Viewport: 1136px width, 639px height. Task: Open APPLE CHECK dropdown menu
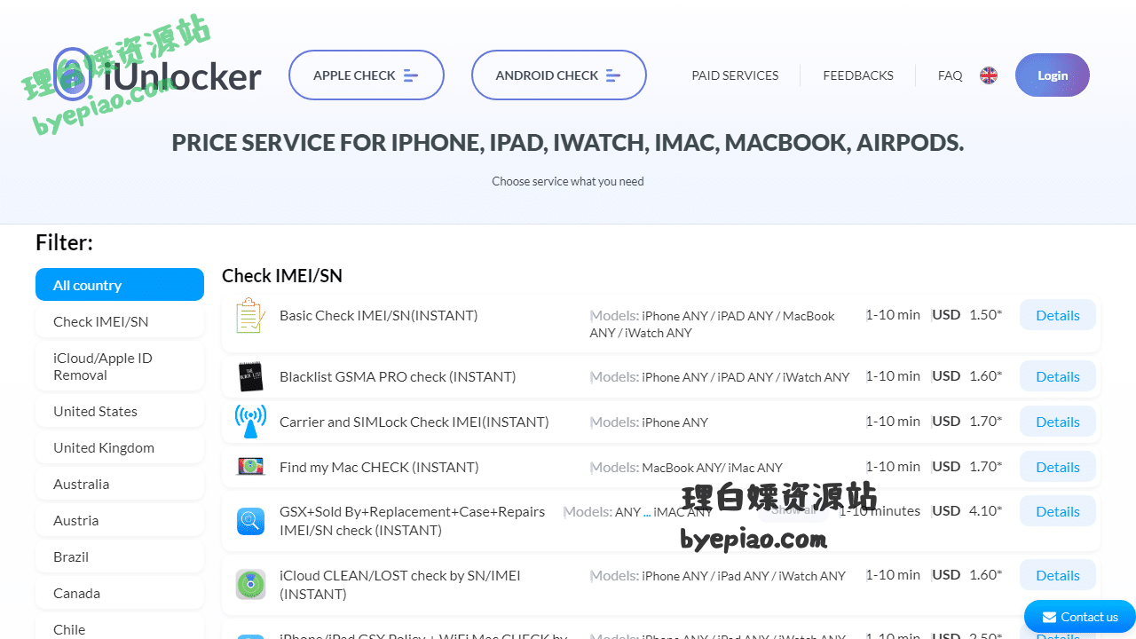click(x=366, y=75)
